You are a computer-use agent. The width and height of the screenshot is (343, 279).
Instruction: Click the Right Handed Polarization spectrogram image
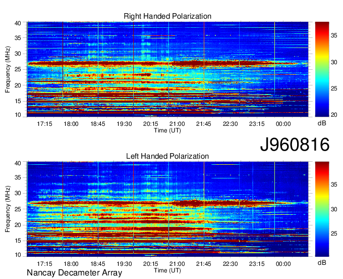coord(167,69)
